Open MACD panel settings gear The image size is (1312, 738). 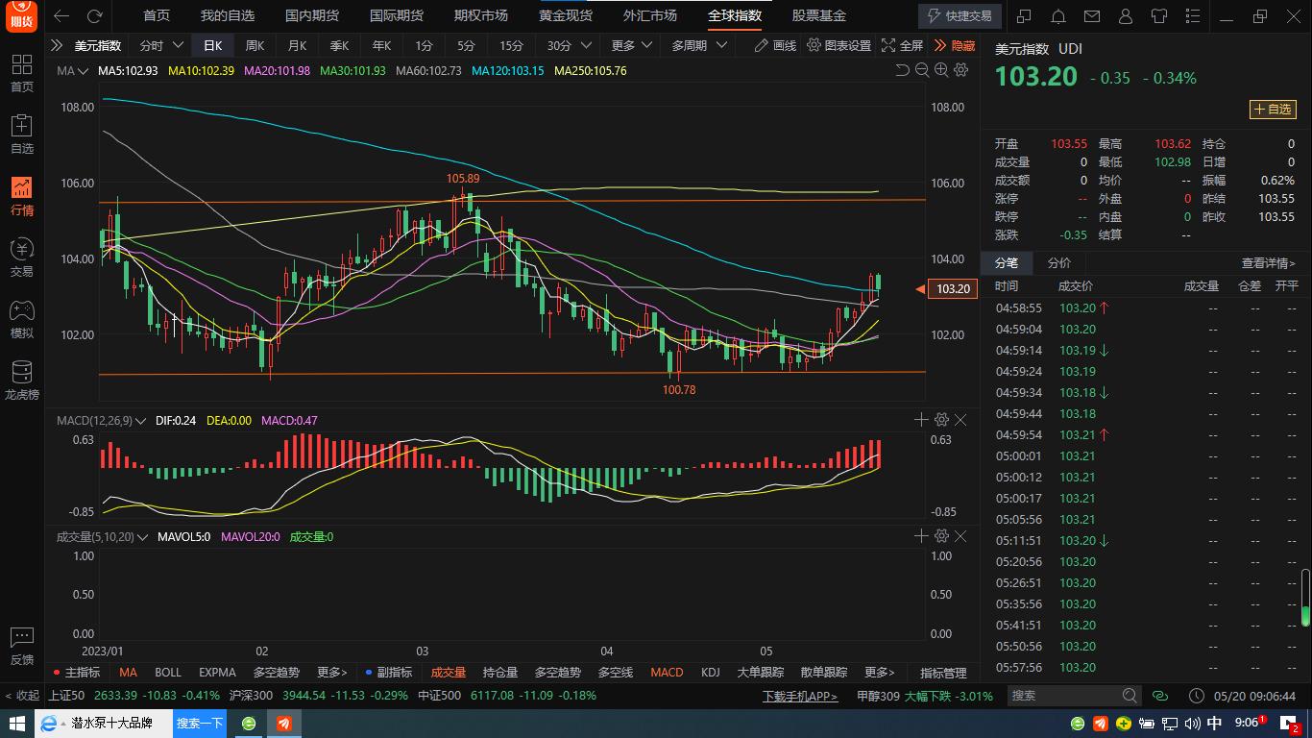941,420
